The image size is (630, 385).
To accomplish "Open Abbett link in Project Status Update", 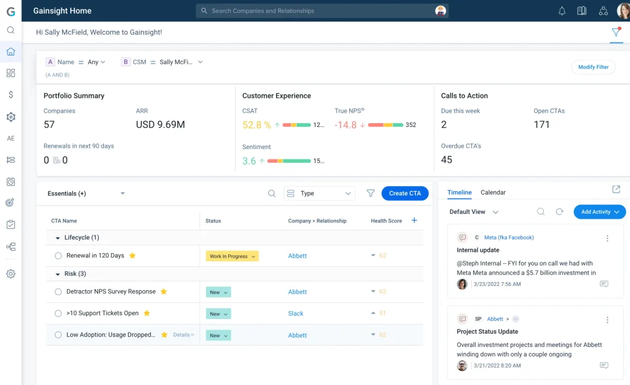I will [495, 319].
